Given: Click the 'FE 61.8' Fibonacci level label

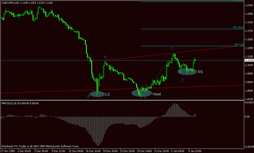Looking at the screenshot, I should pos(239,45).
